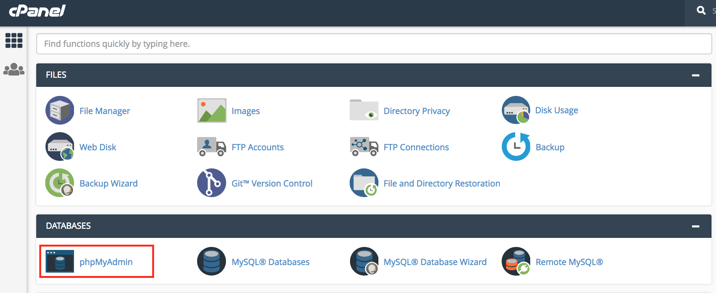Click the FTP Accounts link
Screen dimensions: 716x293
(x=258, y=147)
